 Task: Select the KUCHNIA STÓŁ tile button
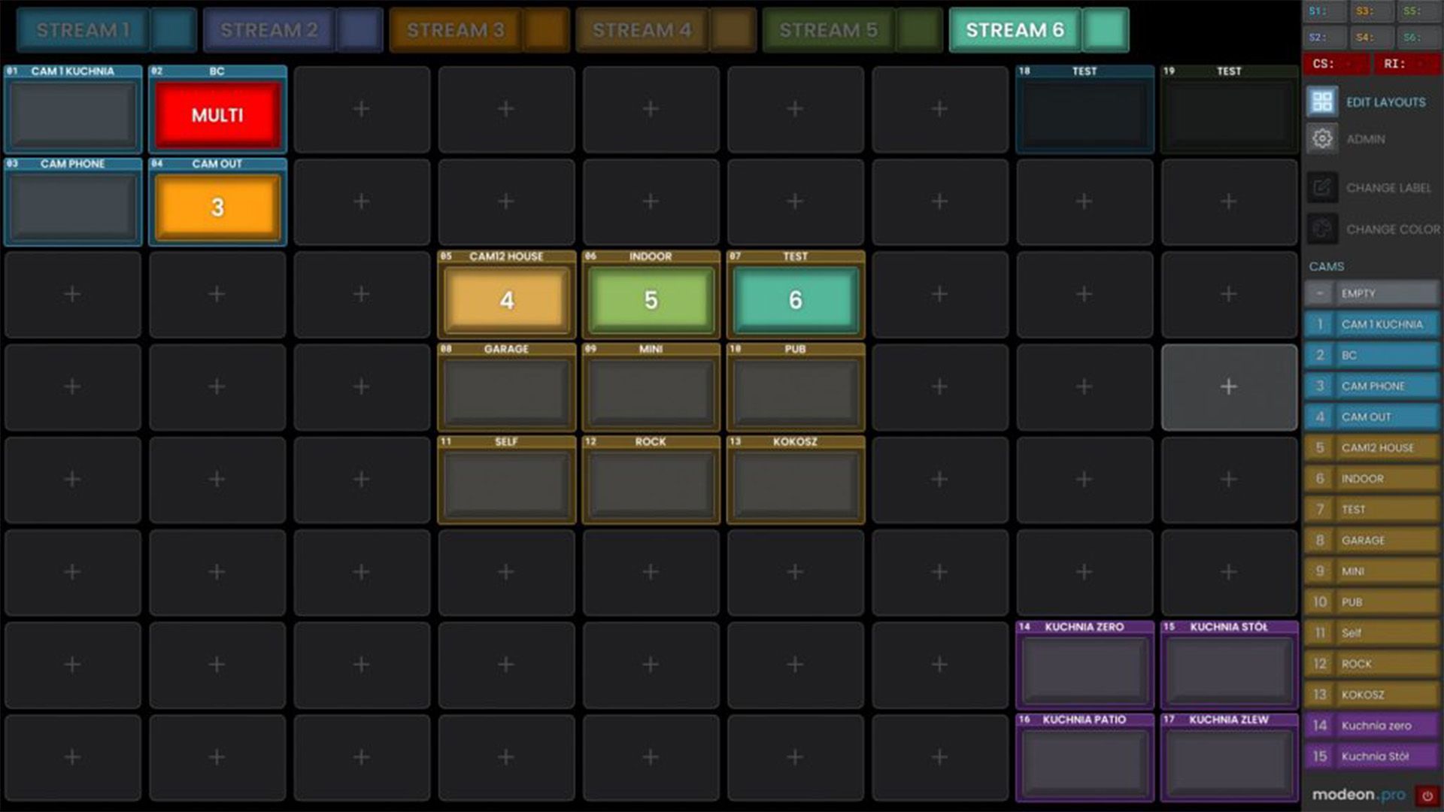[x=1228, y=670]
